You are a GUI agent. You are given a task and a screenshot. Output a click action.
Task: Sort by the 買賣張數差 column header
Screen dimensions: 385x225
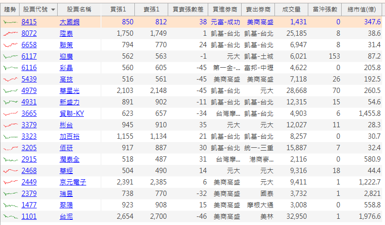[x=188, y=10]
